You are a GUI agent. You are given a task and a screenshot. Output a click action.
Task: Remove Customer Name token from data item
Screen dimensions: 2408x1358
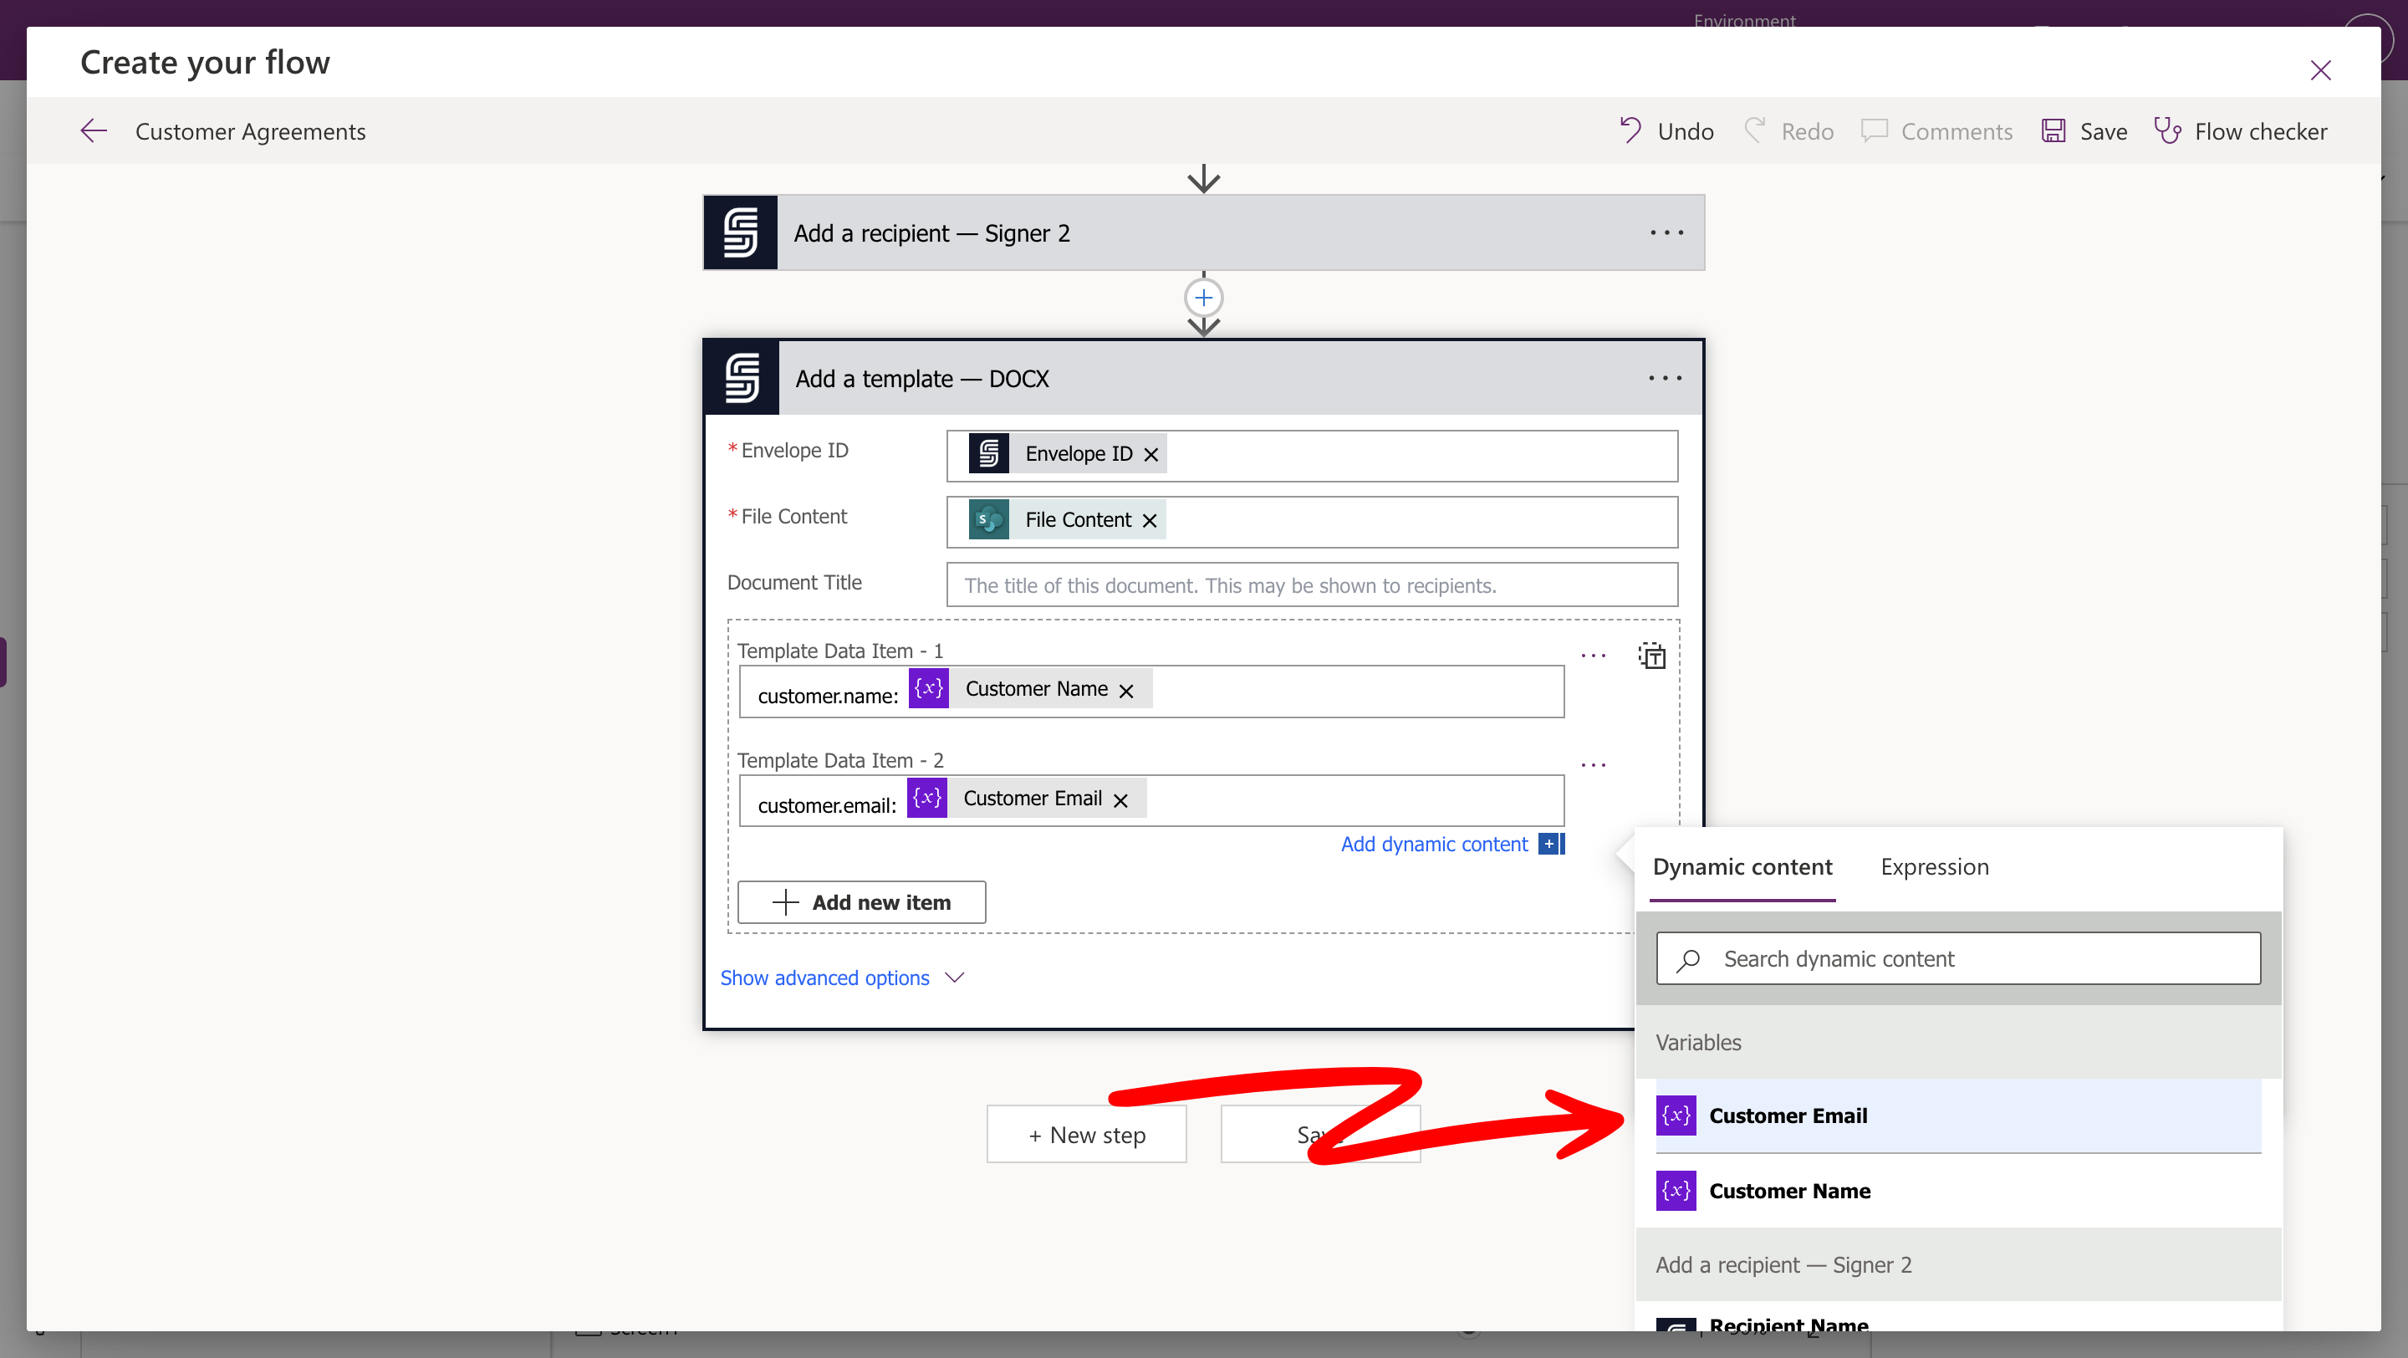[x=1125, y=691]
